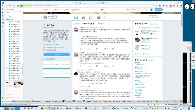Open Twitter Moments navigation item

click(57, 9)
